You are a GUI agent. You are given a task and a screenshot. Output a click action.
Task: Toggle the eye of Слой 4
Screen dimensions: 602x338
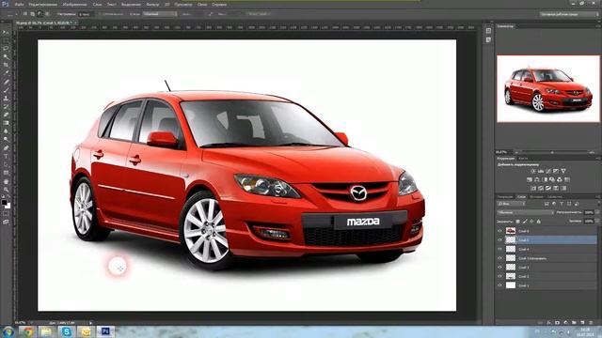point(499,249)
